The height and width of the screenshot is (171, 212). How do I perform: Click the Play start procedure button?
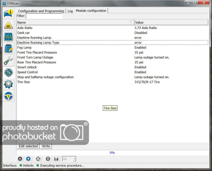(20, 159)
